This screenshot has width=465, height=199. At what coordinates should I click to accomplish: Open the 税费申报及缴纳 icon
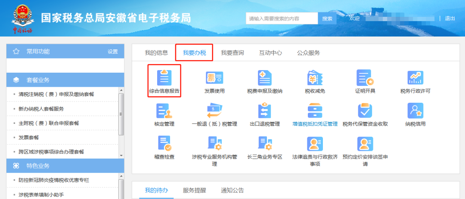264,78
